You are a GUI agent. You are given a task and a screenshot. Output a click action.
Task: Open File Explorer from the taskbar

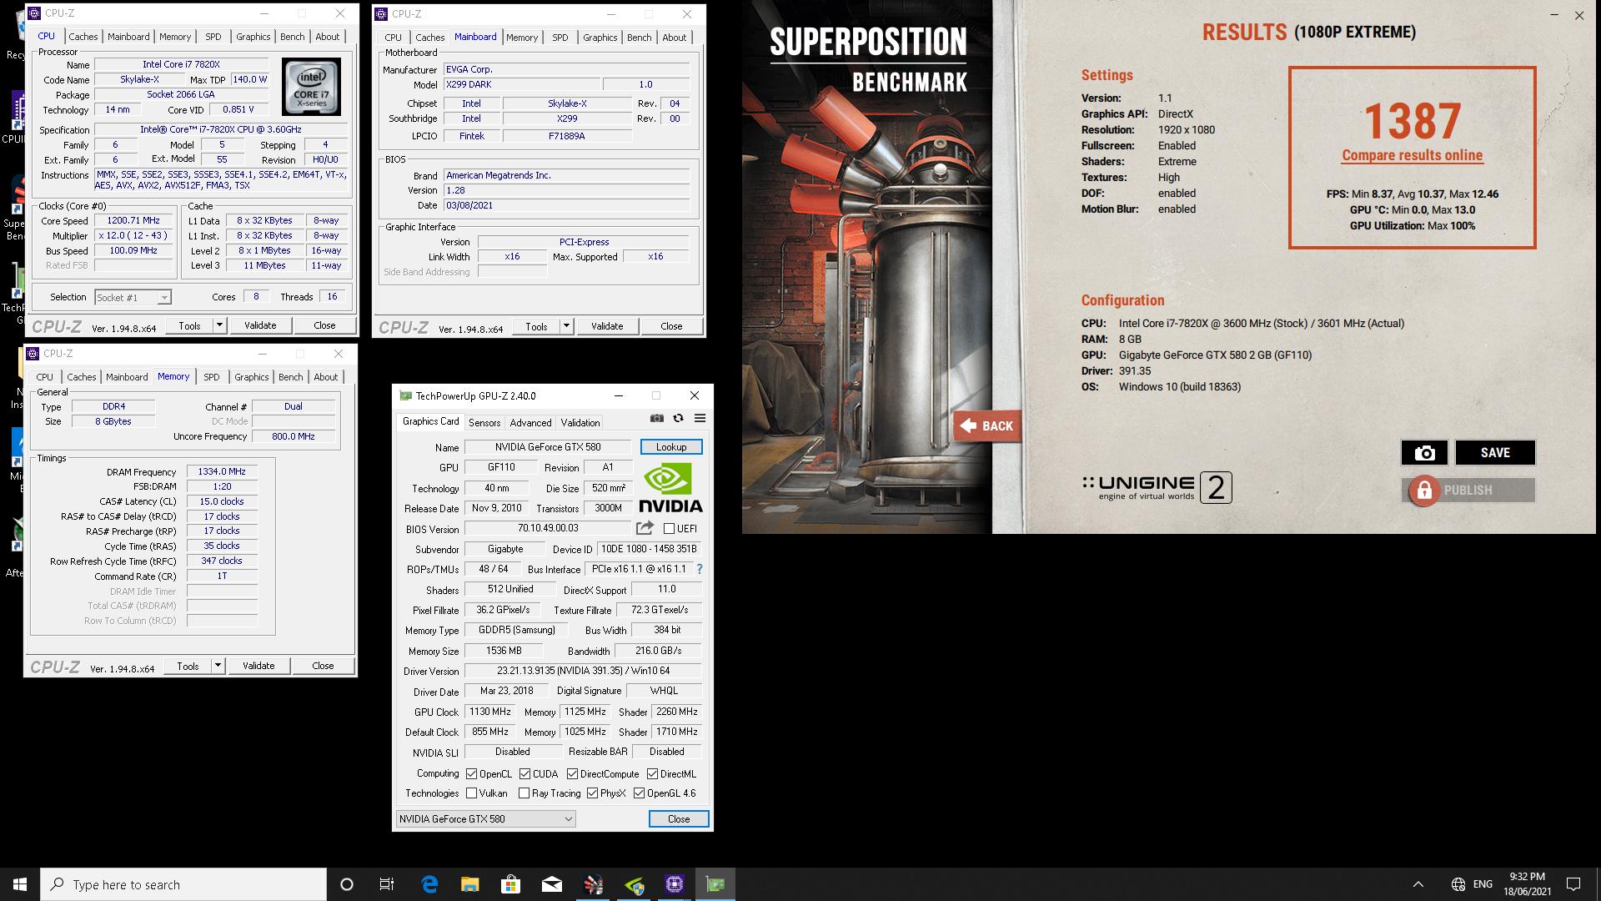(470, 884)
